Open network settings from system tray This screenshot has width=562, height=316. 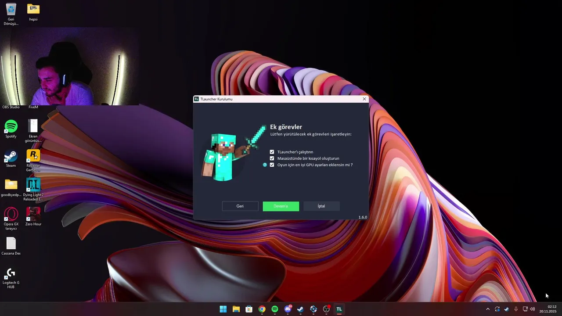[x=525, y=309]
